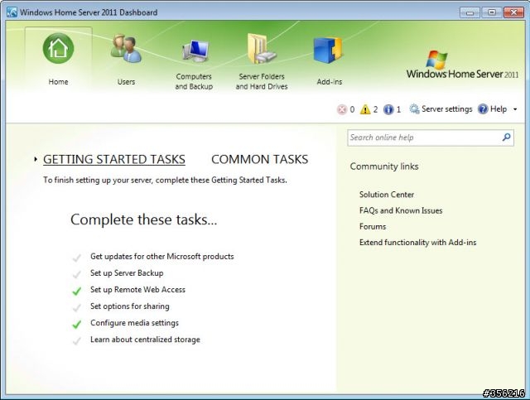
Task: Click the search magnifier icon
Action: 506,137
